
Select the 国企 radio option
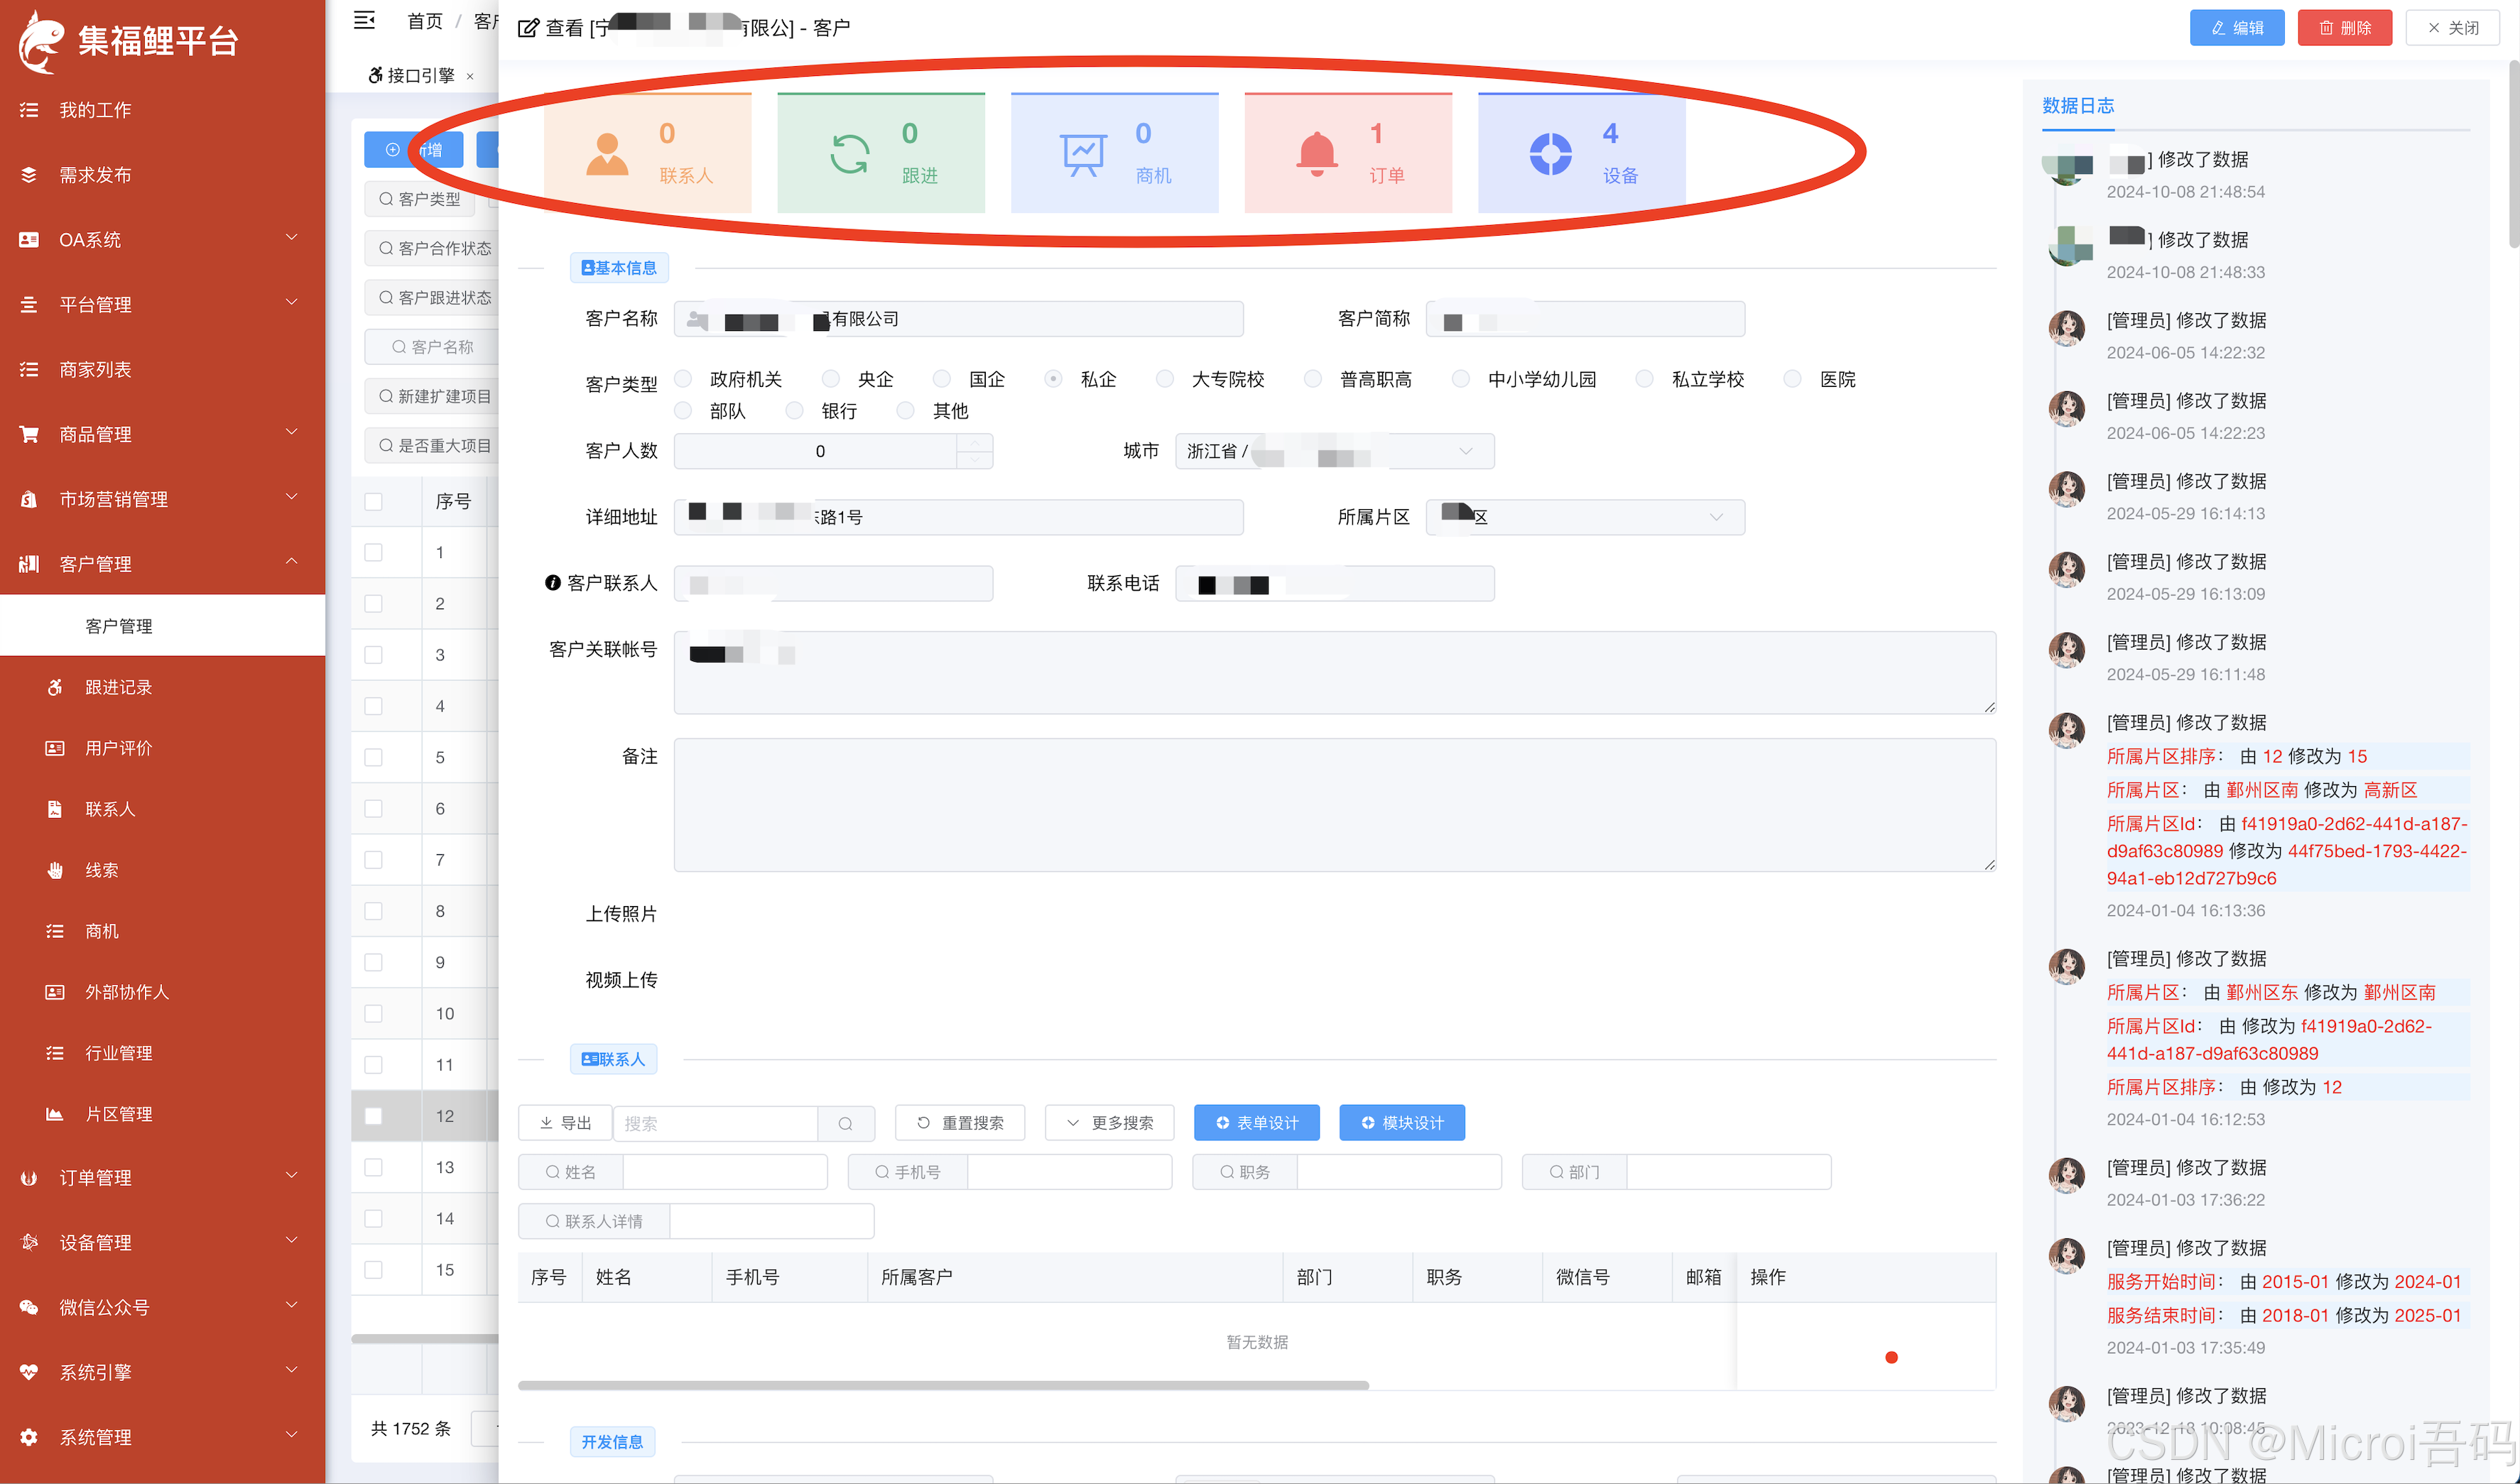[941, 379]
